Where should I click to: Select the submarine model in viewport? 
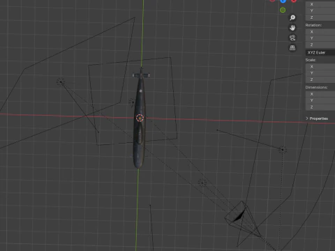(139, 121)
